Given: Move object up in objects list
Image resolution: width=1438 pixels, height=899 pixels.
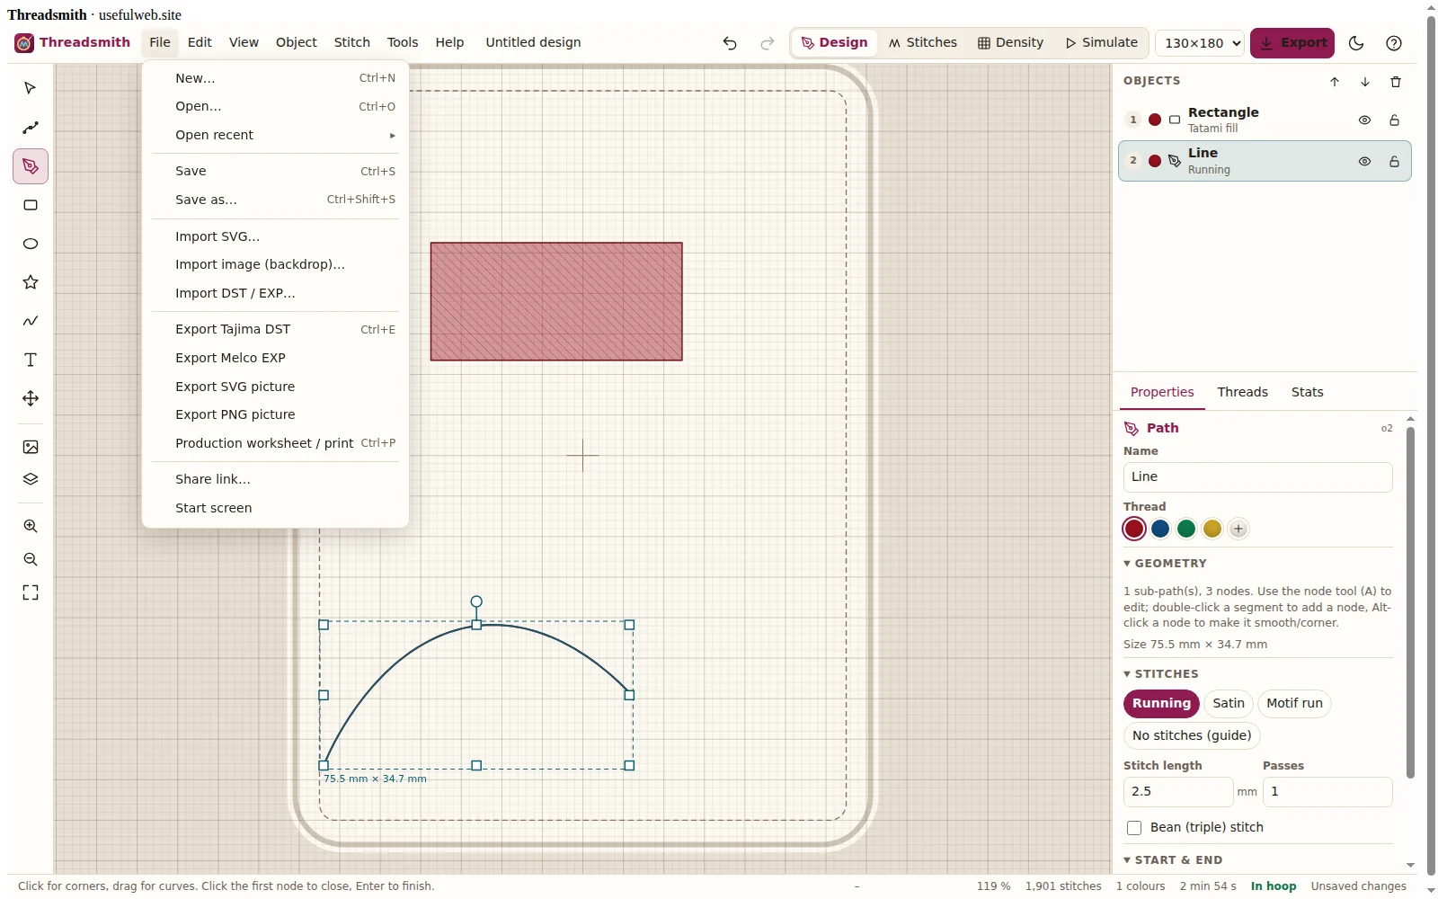Looking at the screenshot, I should (1335, 82).
